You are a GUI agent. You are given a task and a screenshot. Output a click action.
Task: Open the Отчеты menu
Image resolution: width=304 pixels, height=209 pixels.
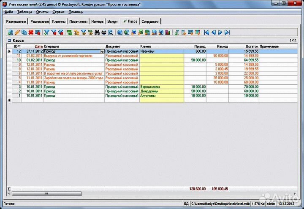point(42,12)
